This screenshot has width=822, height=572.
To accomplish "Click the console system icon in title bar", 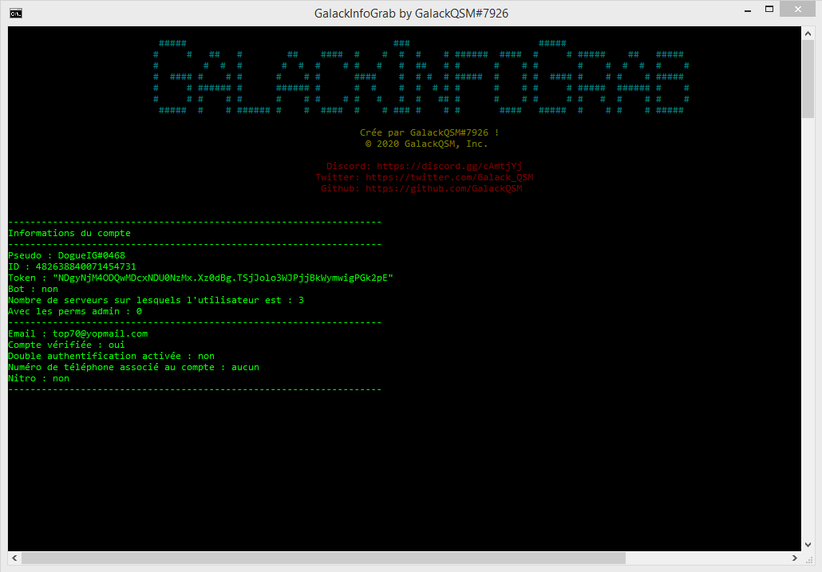I will pos(16,13).
